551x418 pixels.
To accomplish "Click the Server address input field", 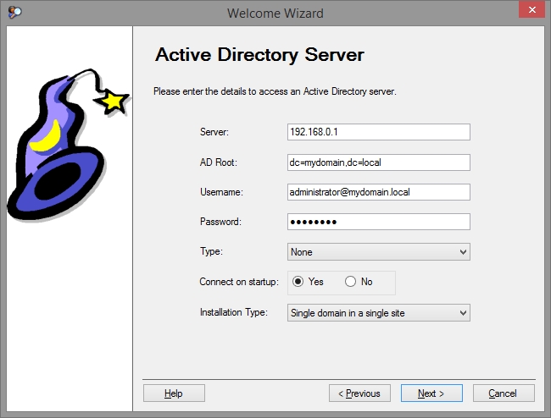I will (x=378, y=132).
